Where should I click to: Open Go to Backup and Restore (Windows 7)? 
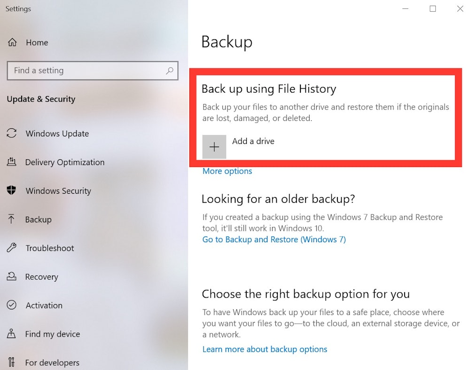[274, 239]
